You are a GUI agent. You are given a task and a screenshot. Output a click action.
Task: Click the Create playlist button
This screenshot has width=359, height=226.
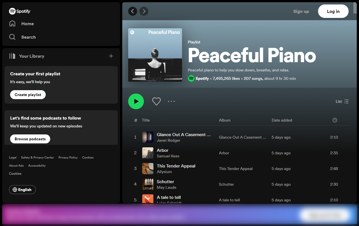tap(28, 95)
